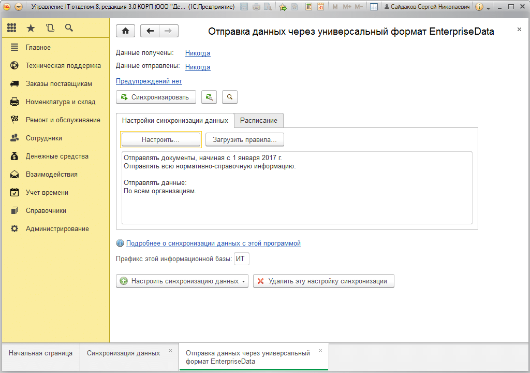
Task: Open the info (i) icon in the title bar
Action: [479, 7]
